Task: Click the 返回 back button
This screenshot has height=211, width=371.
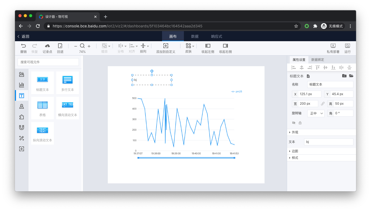Action: tap(23, 36)
